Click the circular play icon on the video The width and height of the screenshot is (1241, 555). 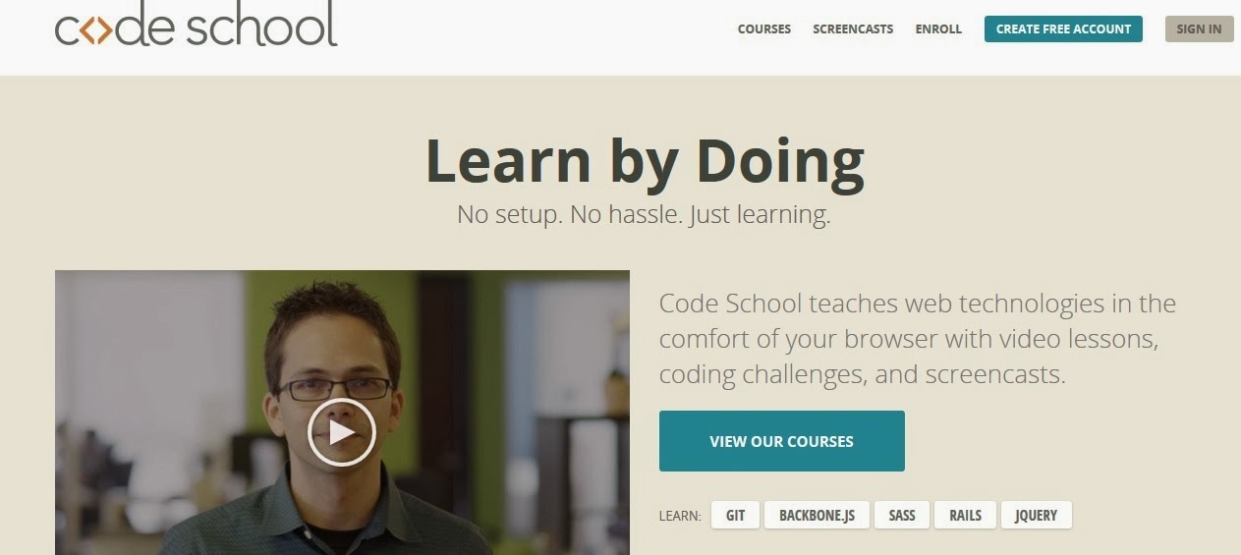click(341, 431)
